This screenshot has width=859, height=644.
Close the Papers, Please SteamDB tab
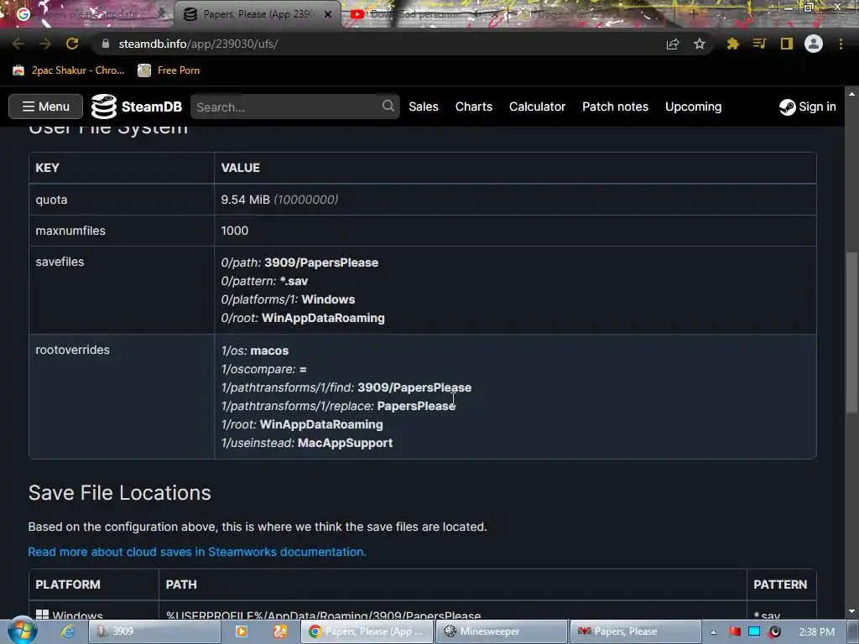click(x=328, y=14)
